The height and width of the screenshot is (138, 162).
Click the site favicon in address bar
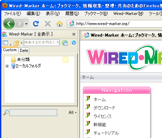pos(71,24)
